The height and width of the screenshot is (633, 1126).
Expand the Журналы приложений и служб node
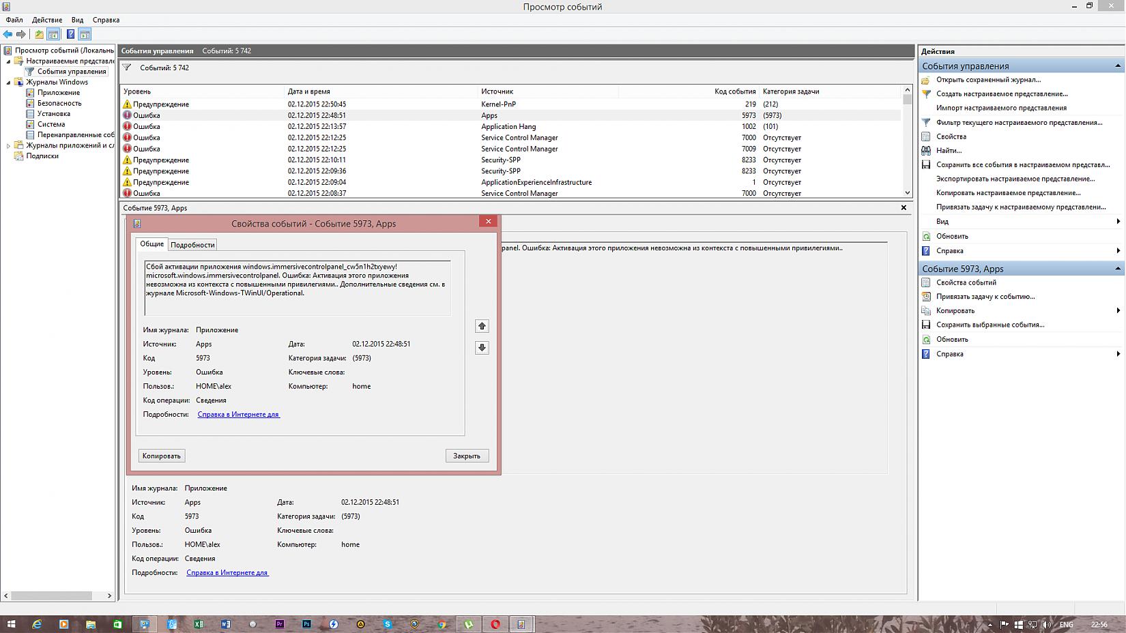[x=9, y=145]
